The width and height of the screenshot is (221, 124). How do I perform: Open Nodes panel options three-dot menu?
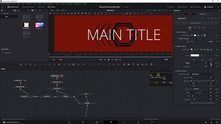(170, 69)
